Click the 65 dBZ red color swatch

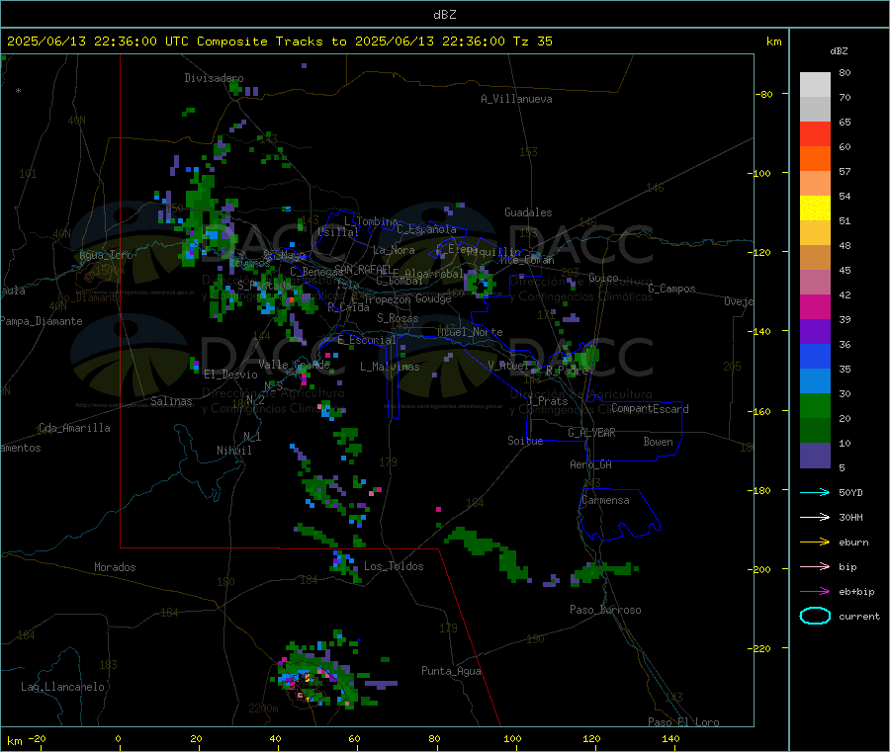pyautogui.click(x=815, y=133)
